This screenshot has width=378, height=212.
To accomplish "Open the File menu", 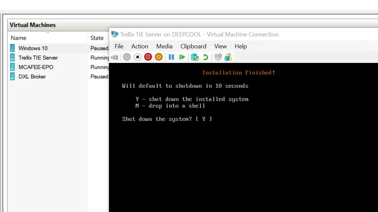I will [x=119, y=46].
